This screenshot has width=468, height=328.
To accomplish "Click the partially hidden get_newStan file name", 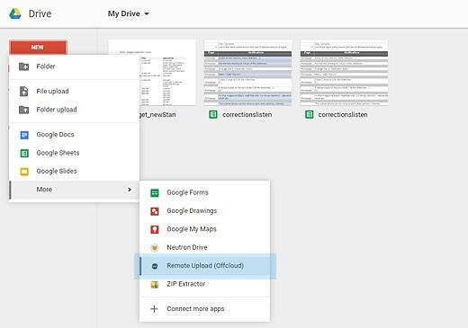I will pyautogui.click(x=157, y=115).
